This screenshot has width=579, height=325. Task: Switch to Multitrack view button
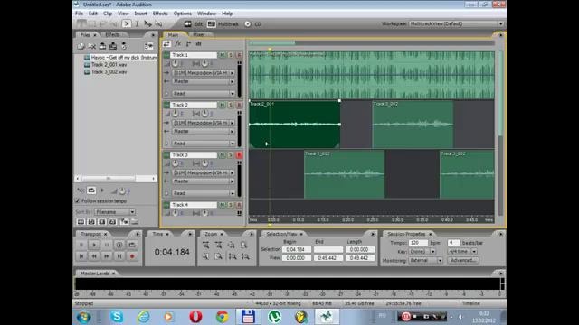[223, 24]
